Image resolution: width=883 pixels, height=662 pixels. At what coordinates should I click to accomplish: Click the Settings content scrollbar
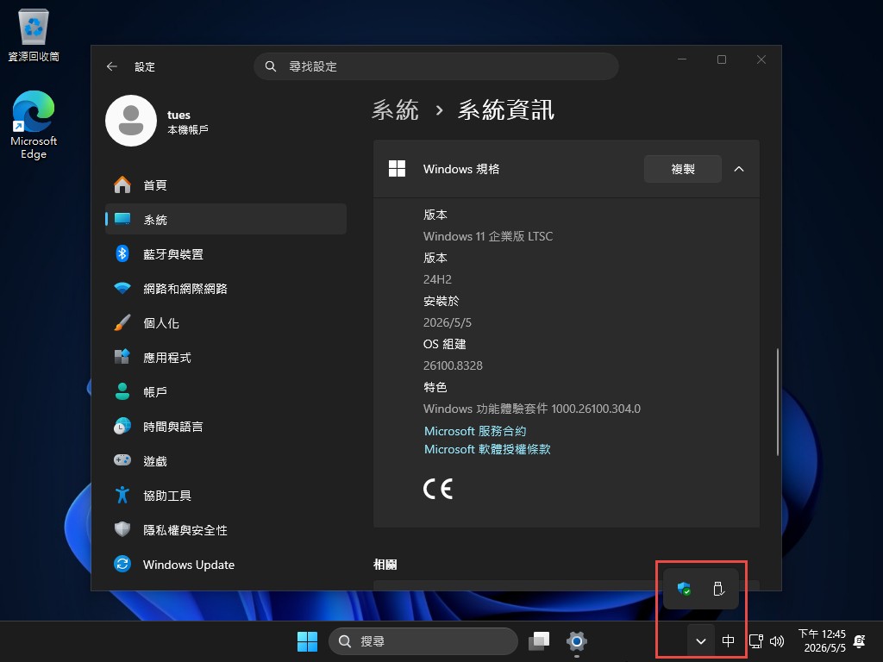(777, 402)
